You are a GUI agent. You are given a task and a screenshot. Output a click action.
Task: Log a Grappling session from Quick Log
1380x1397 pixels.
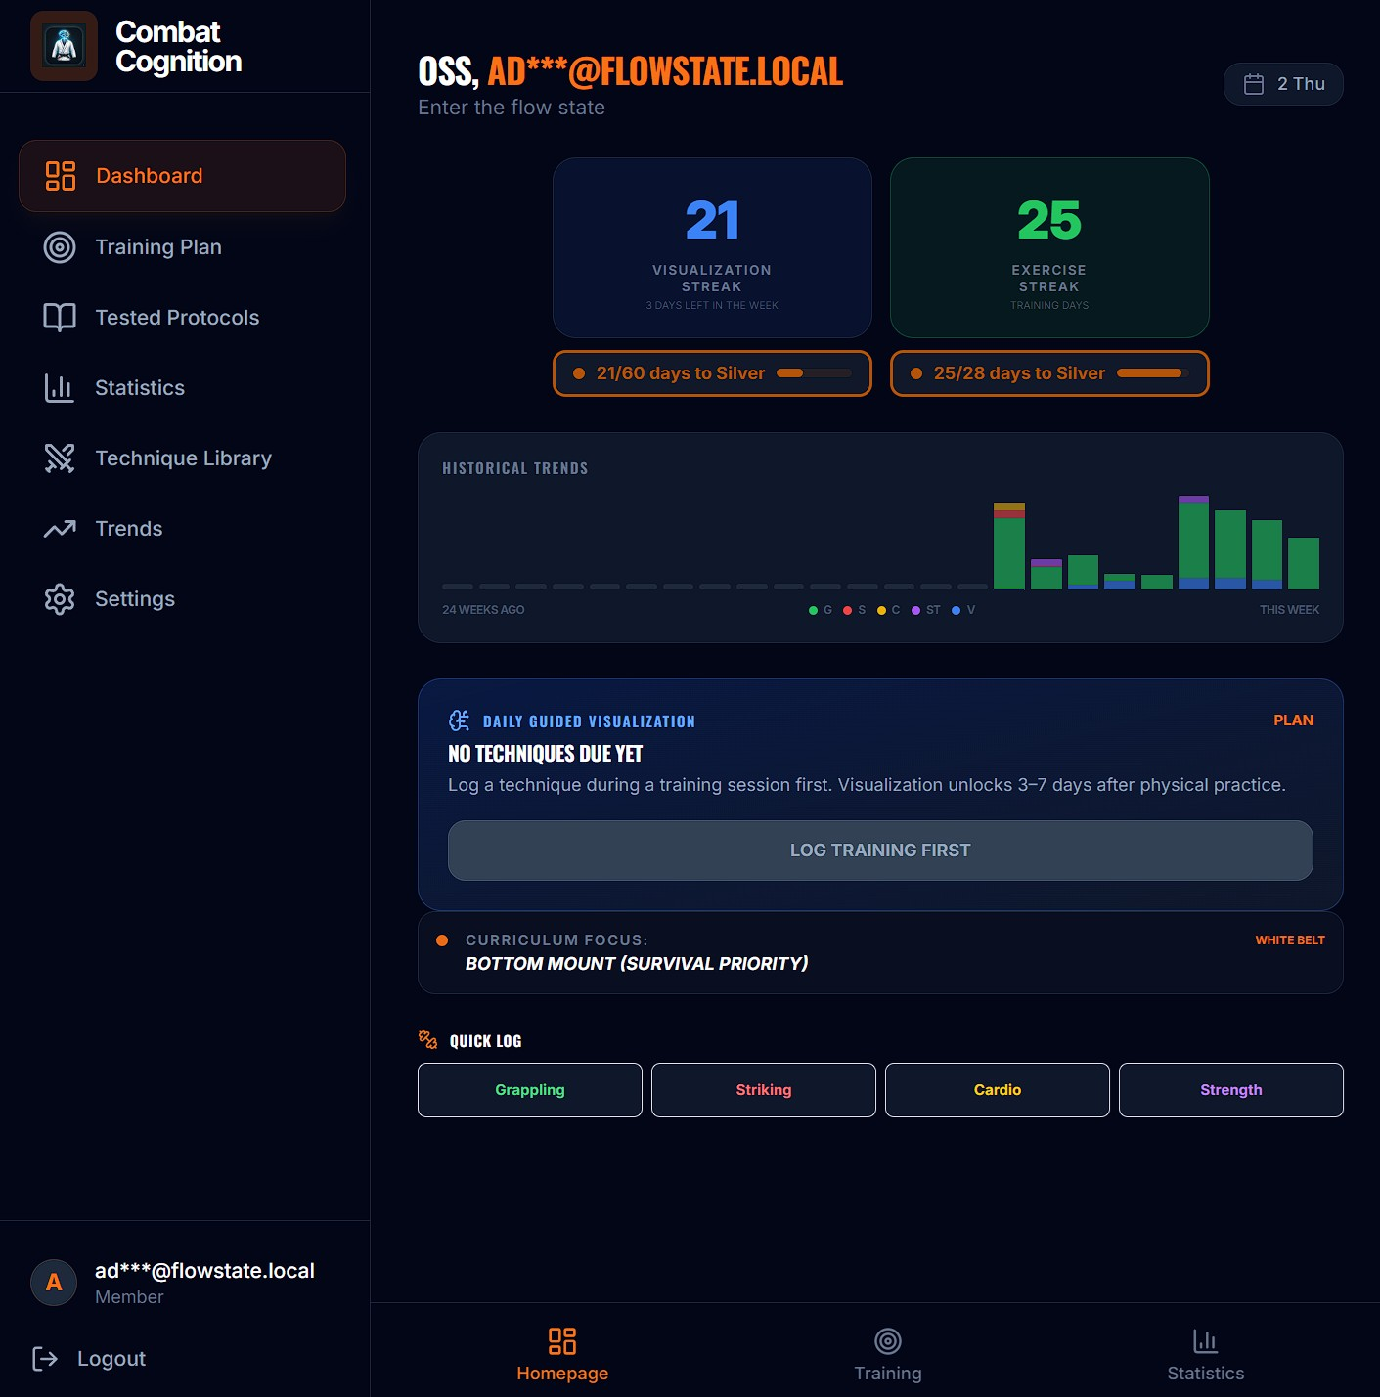pos(529,1089)
